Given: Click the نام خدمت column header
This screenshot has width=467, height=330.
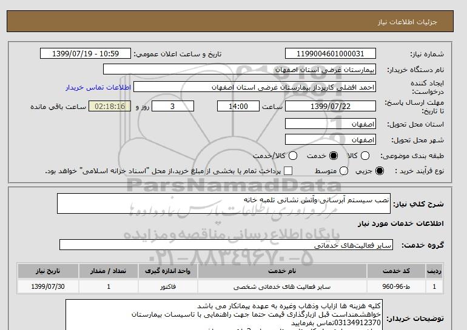Looking at the screenshot, I should [282, 271].
